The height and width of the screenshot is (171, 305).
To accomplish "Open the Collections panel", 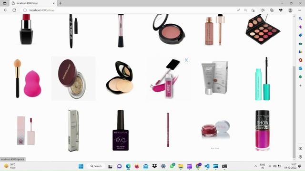I will [x=272, y=10].
